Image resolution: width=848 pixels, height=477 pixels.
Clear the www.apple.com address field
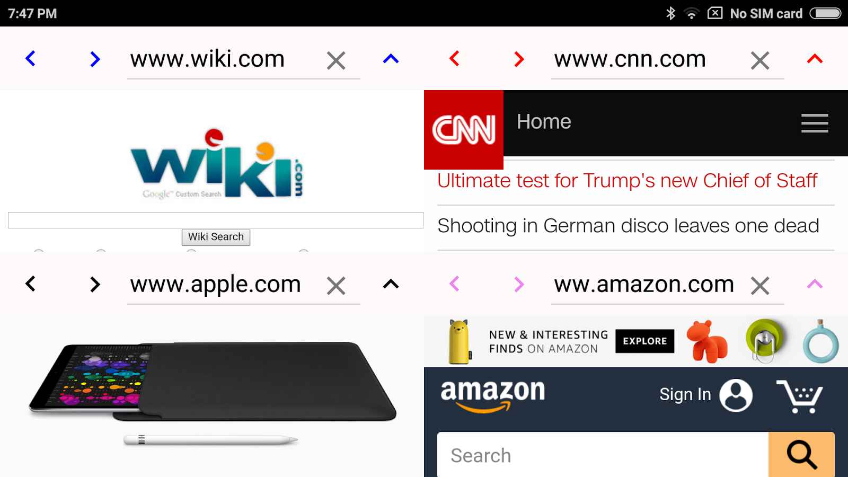(x=336, y=286)
